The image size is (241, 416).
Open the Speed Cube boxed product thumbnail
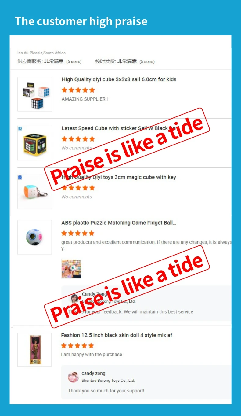(34, 143)
